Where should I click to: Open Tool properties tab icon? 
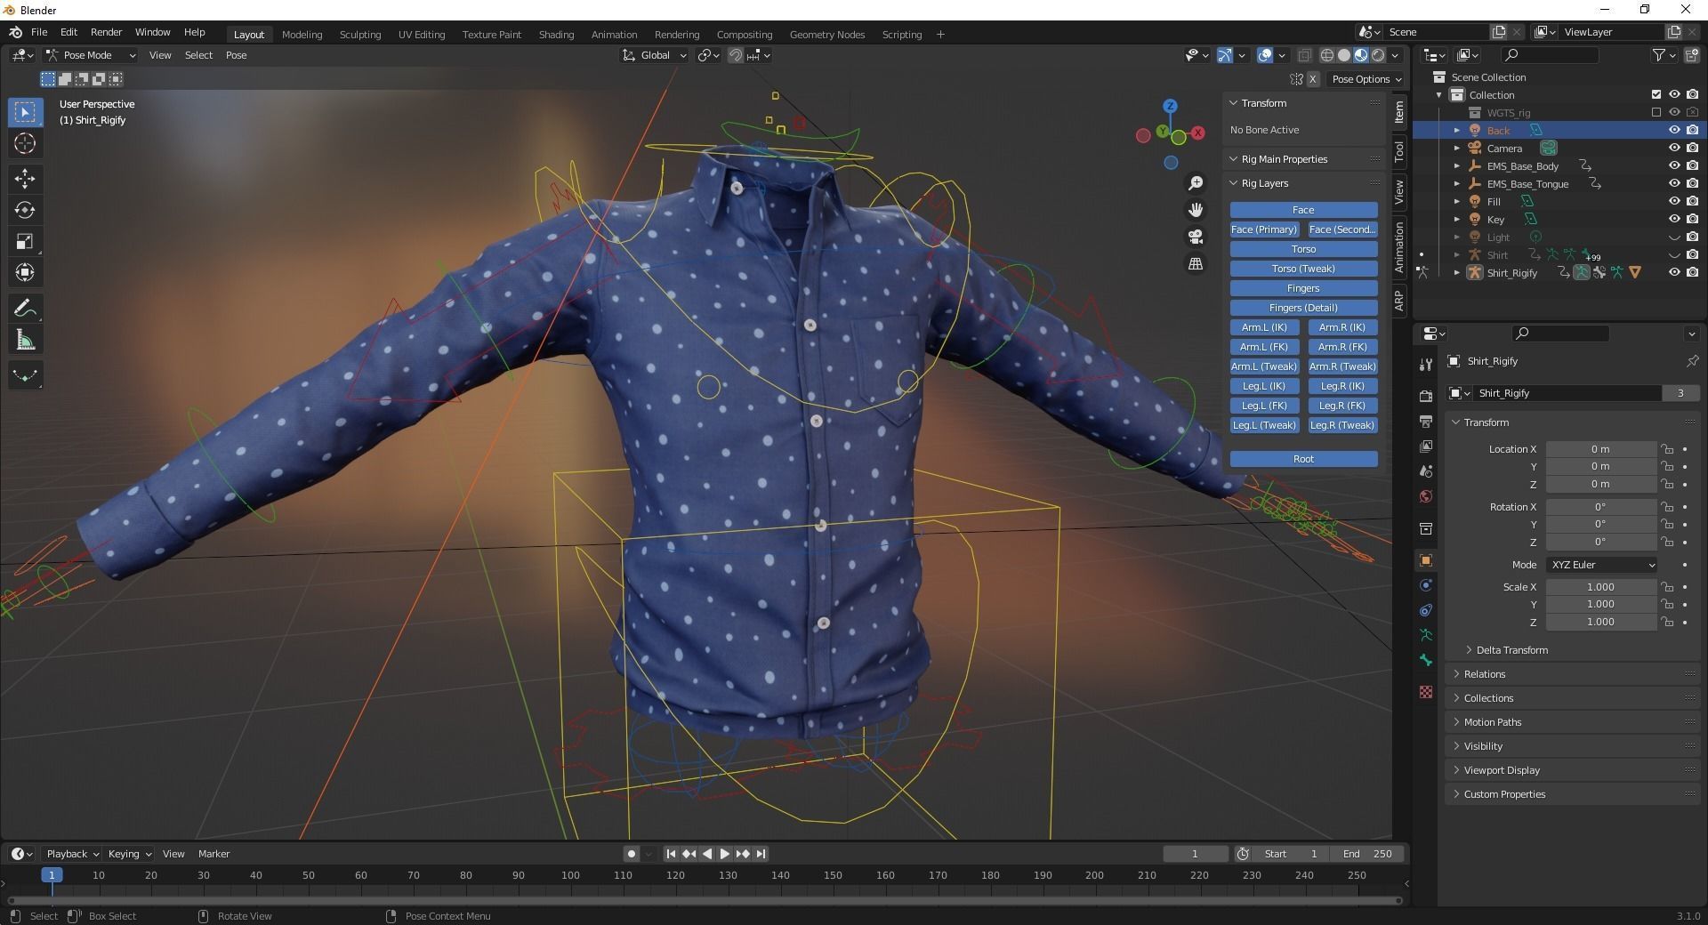pyautogui.click(x=1426, y=364)
